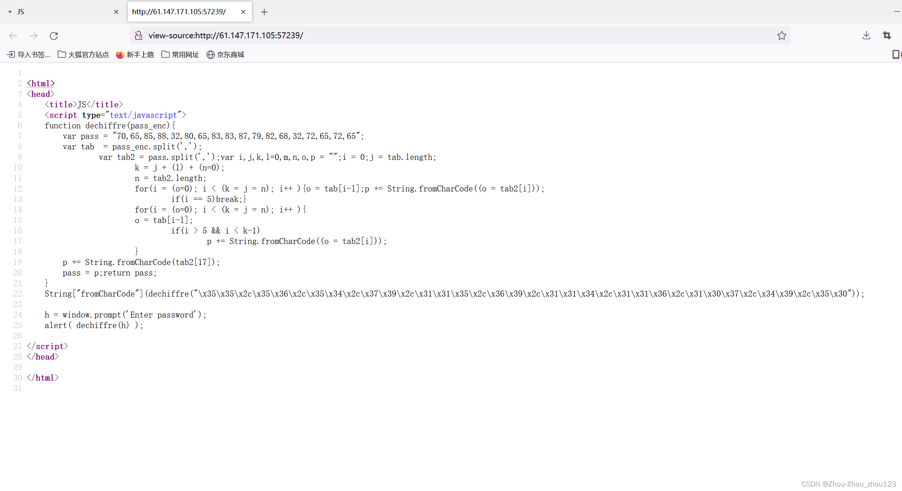Image resolution: width=902 pixels, height=491 pixels.
Task: Click the alert( dechiffre(h) ) line
Action: (x=94, y=325)
